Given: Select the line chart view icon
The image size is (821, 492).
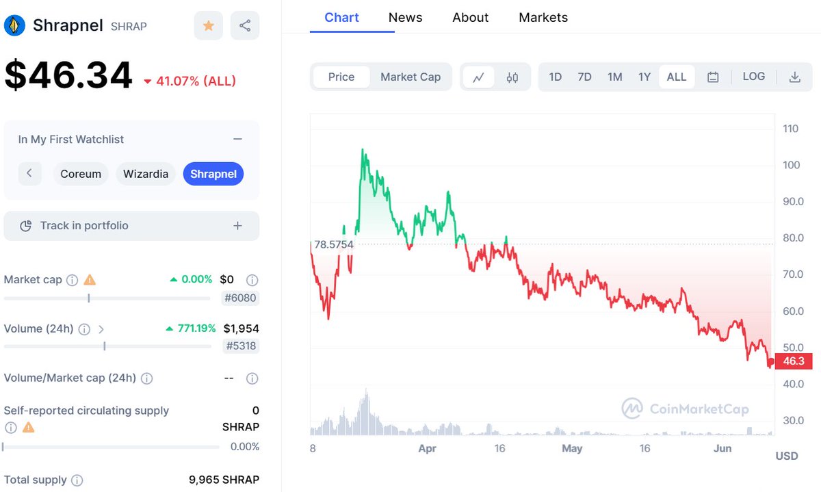Looking at the screenshot, I should [479, 77].
